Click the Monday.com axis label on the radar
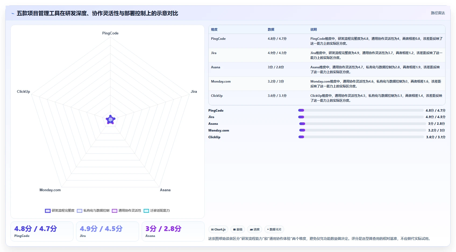Image resolution: width=456 pixels, height=252 pixels. pos(50,190)
